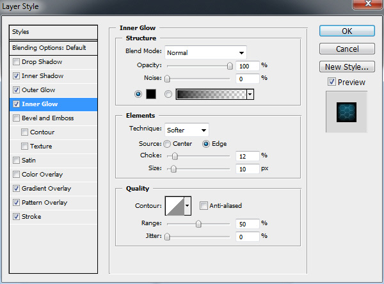Select the Center source radio button
Image resolution: width=384 pixels, height=284 pixels.
[x=167, y=144]
